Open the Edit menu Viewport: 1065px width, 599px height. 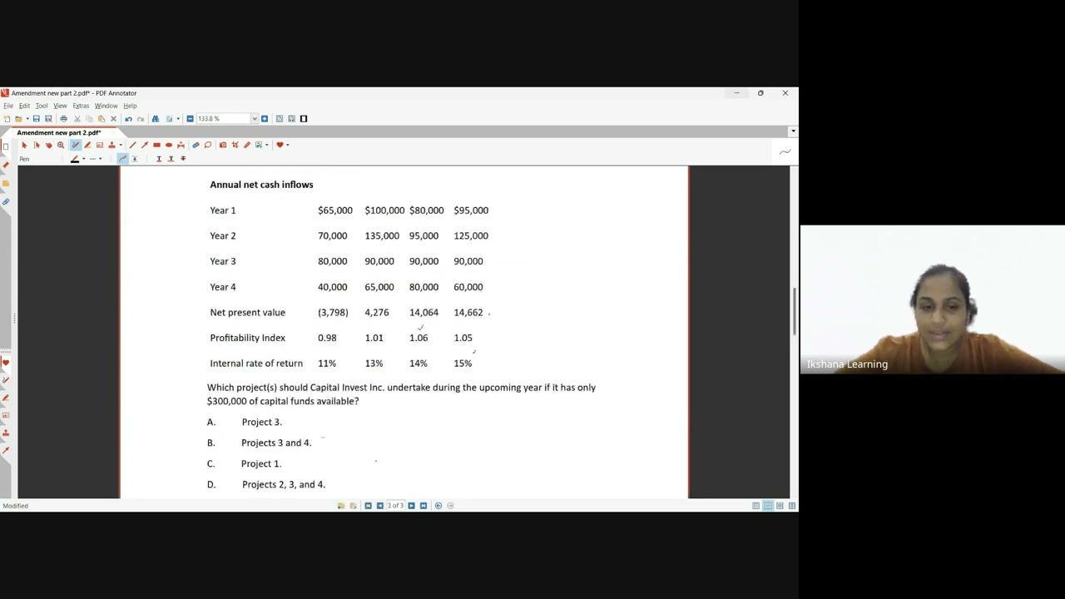[24, 106]
